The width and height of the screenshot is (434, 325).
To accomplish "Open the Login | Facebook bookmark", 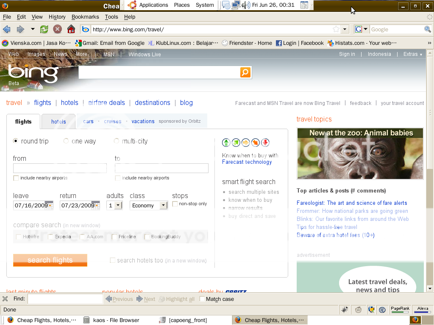I will [x=300, y=43].
